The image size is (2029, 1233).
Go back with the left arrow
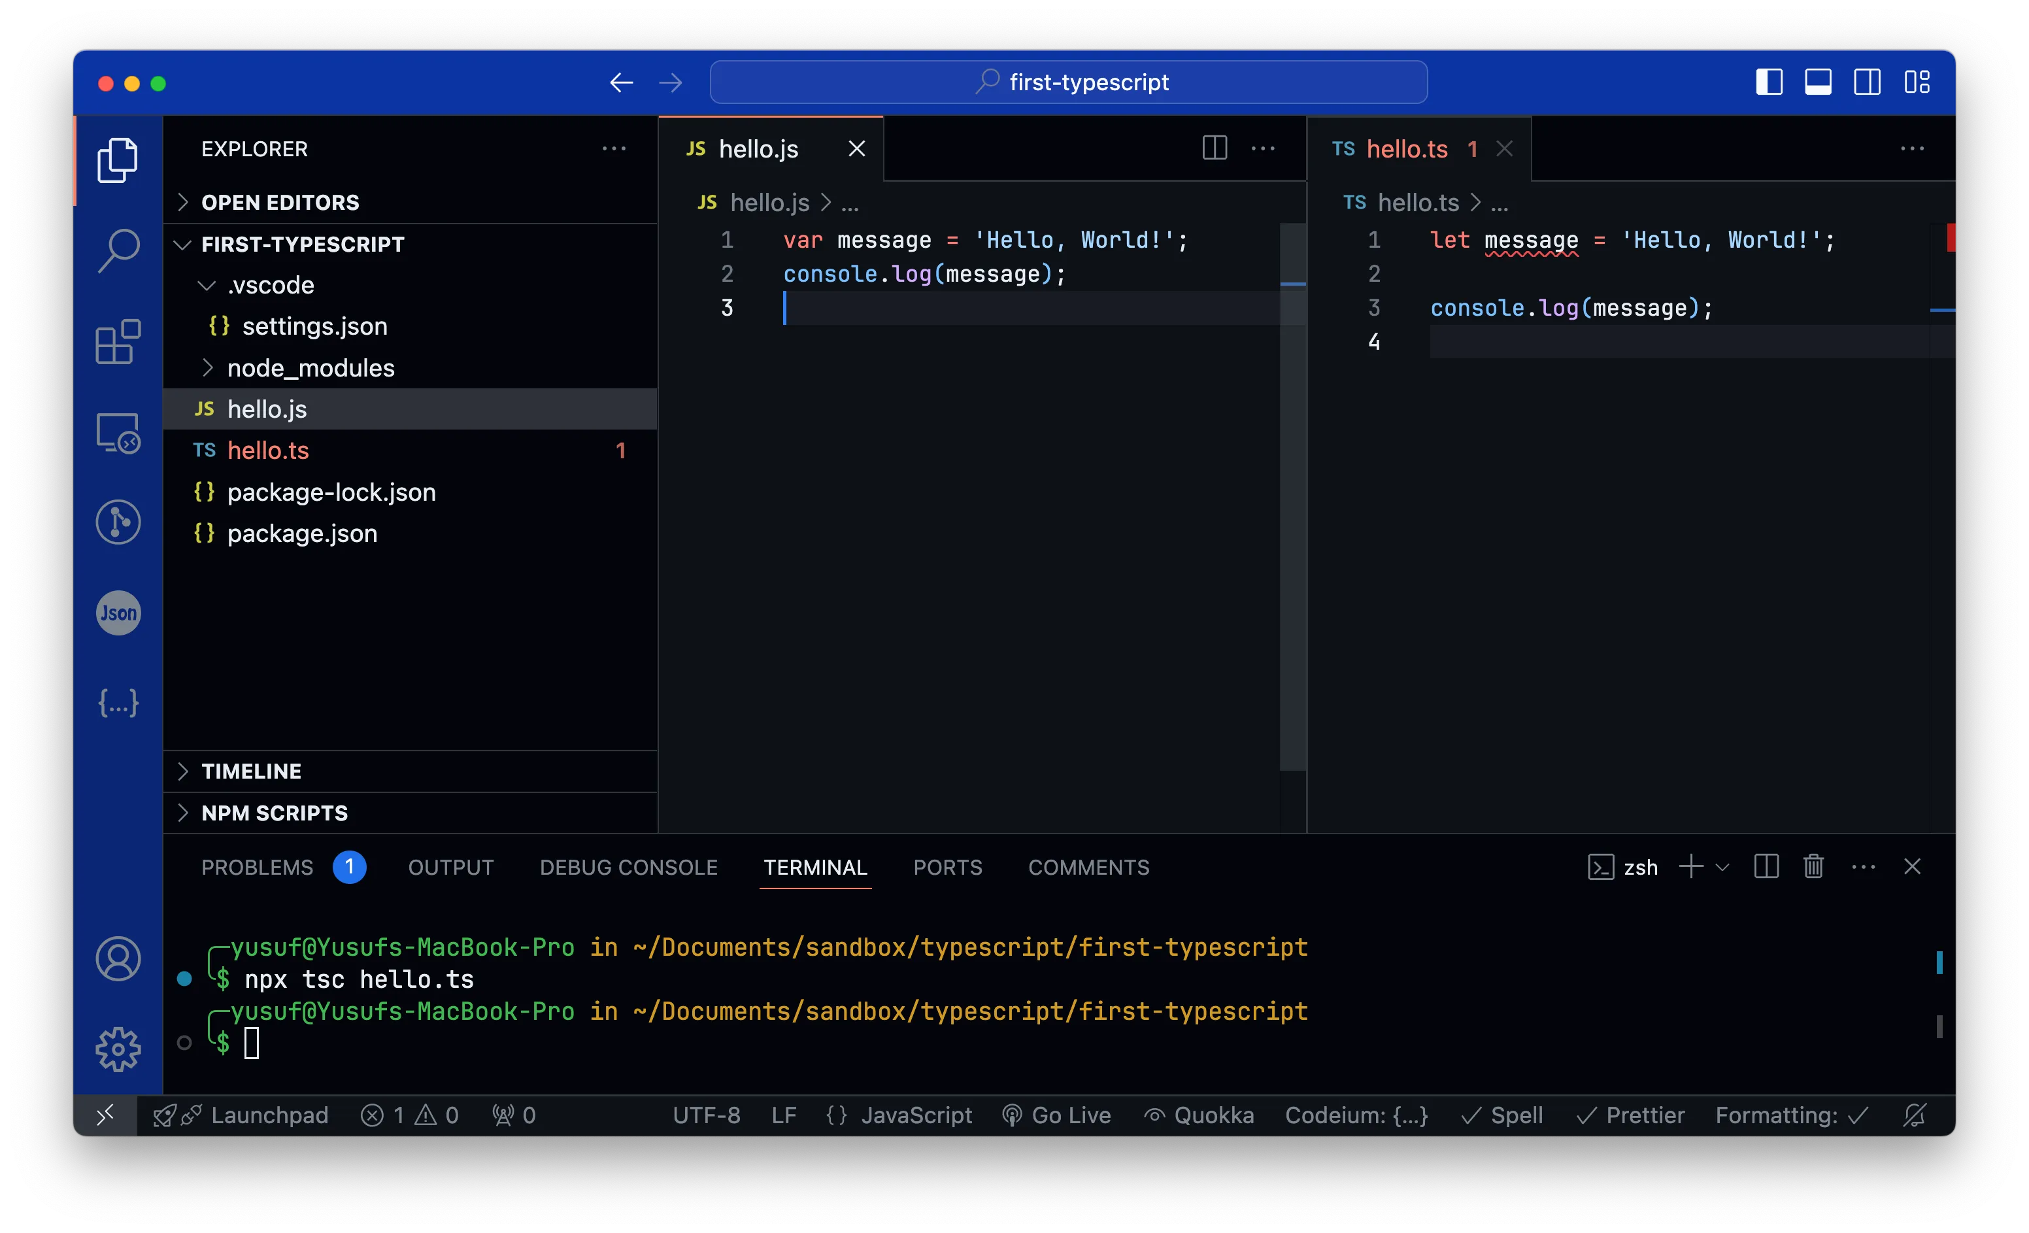[622, 82]
